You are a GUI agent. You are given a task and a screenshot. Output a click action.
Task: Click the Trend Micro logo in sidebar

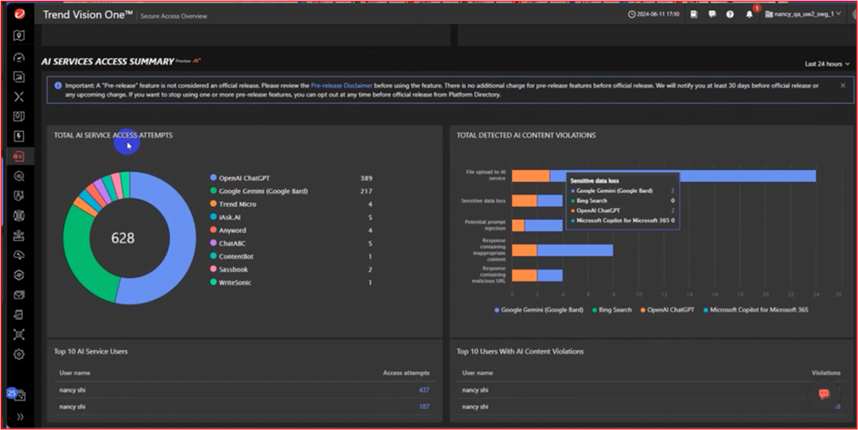click(x=19, y=14)
